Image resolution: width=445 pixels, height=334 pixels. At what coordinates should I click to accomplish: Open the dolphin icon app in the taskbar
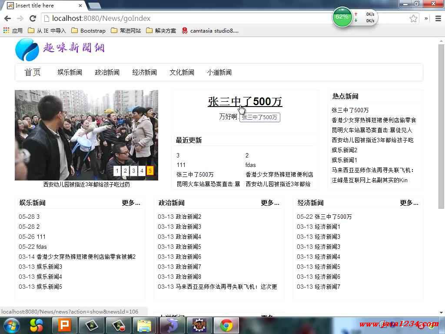[172, 325]
